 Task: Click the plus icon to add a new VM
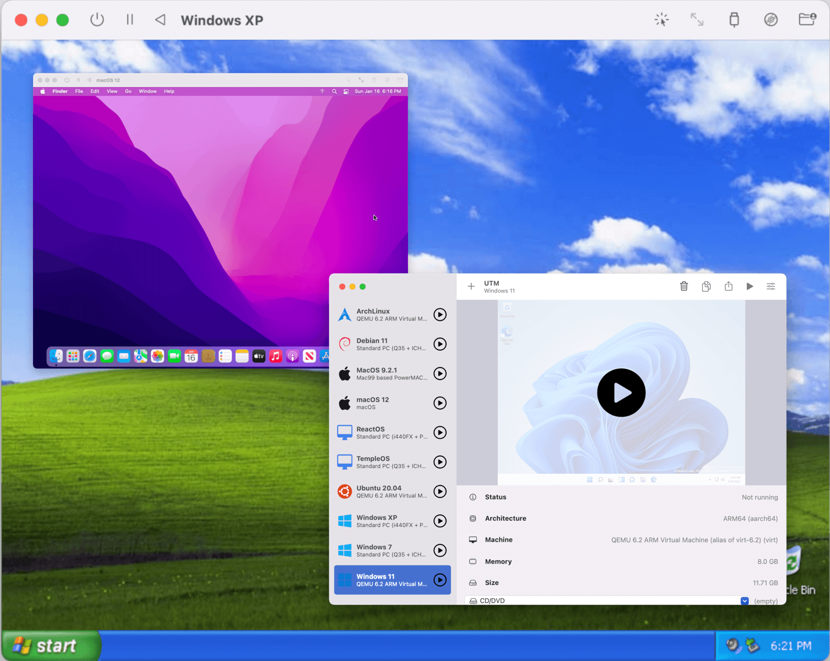click(x=471, y=286)
